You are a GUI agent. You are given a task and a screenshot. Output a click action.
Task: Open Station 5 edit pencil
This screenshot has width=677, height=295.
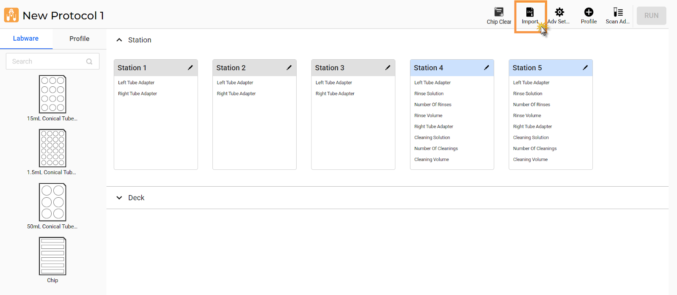pos(585,68)
